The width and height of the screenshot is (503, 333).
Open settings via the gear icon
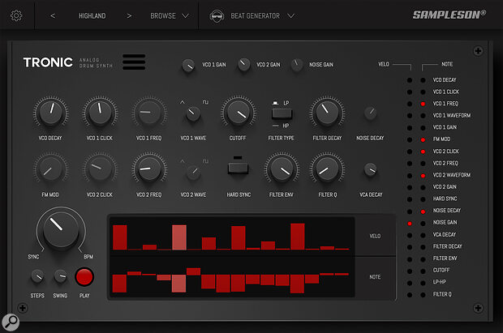tap(16, 15)
